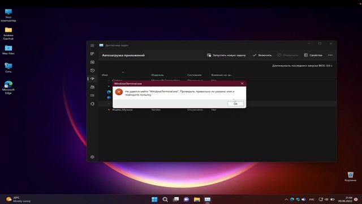This screenshot has width=362, height=204.
Task: Open the weather widget on taskbar
Action: coord(19,199)
